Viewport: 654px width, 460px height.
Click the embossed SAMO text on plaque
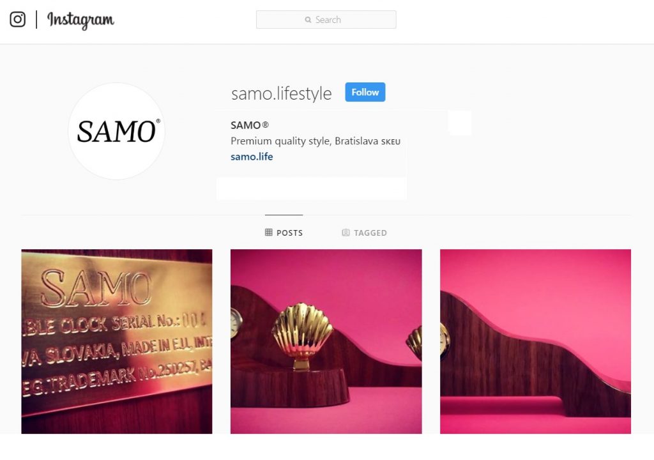tap(96, 288)
